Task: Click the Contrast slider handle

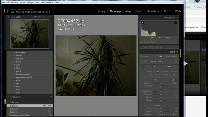Action: pyautogui.click(x=161, y=86)
